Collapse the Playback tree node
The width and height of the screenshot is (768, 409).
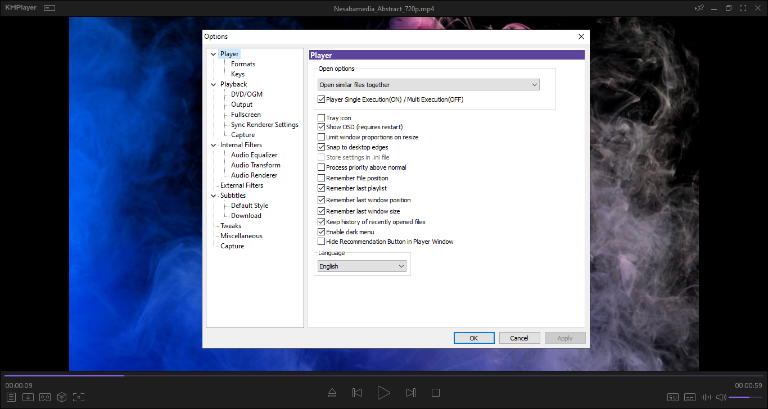(213, 84)
